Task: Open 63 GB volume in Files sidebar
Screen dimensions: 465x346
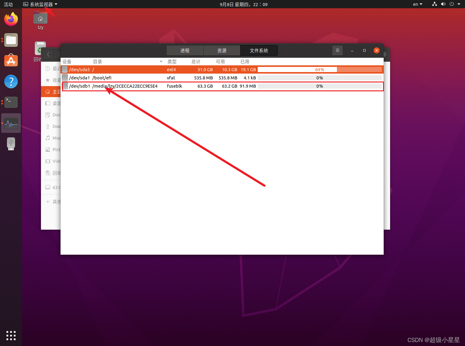Action: coord(51,188)
